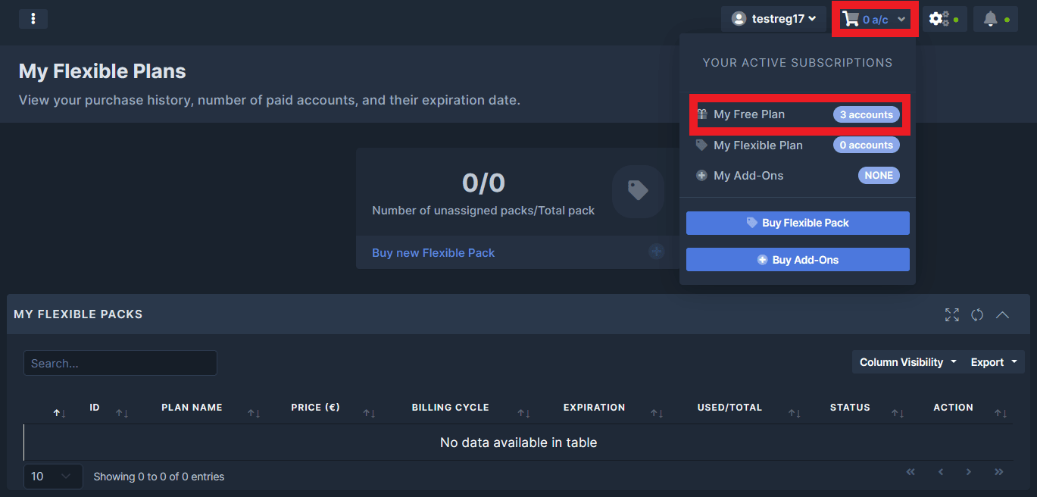
Task: Open the Column Visibility dropdown
Action: pos(907,362)
